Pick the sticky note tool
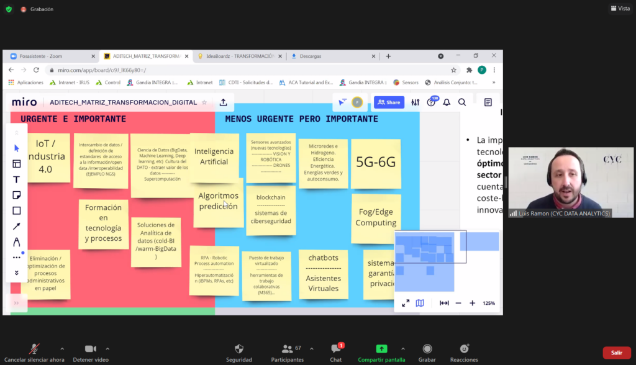Screen dimensions: 636x365 pyautogui.click(x=17, y=195)
